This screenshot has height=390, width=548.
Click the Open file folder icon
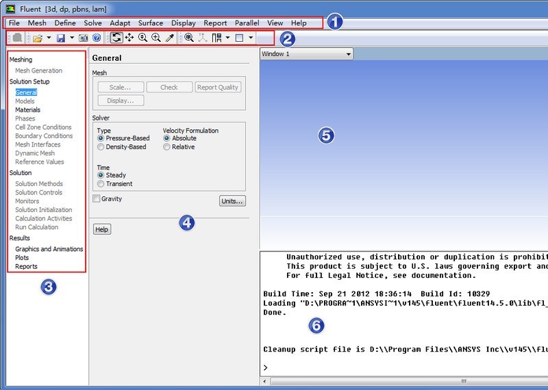point(37,38)
